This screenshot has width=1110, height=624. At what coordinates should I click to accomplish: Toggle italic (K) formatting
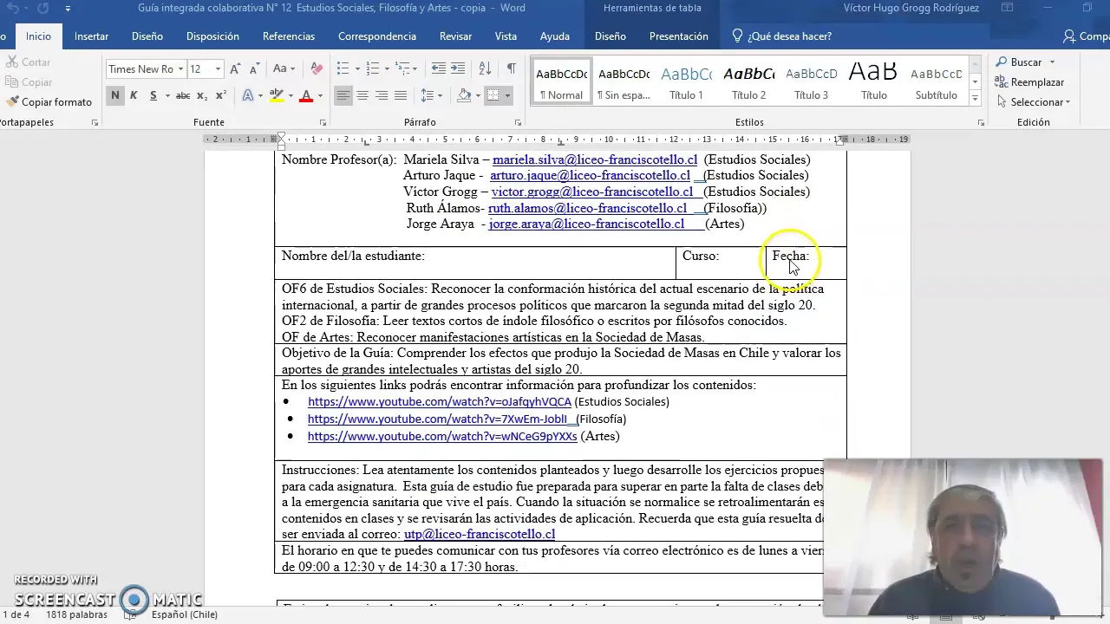pyautogui.click(x=134, y=95)
